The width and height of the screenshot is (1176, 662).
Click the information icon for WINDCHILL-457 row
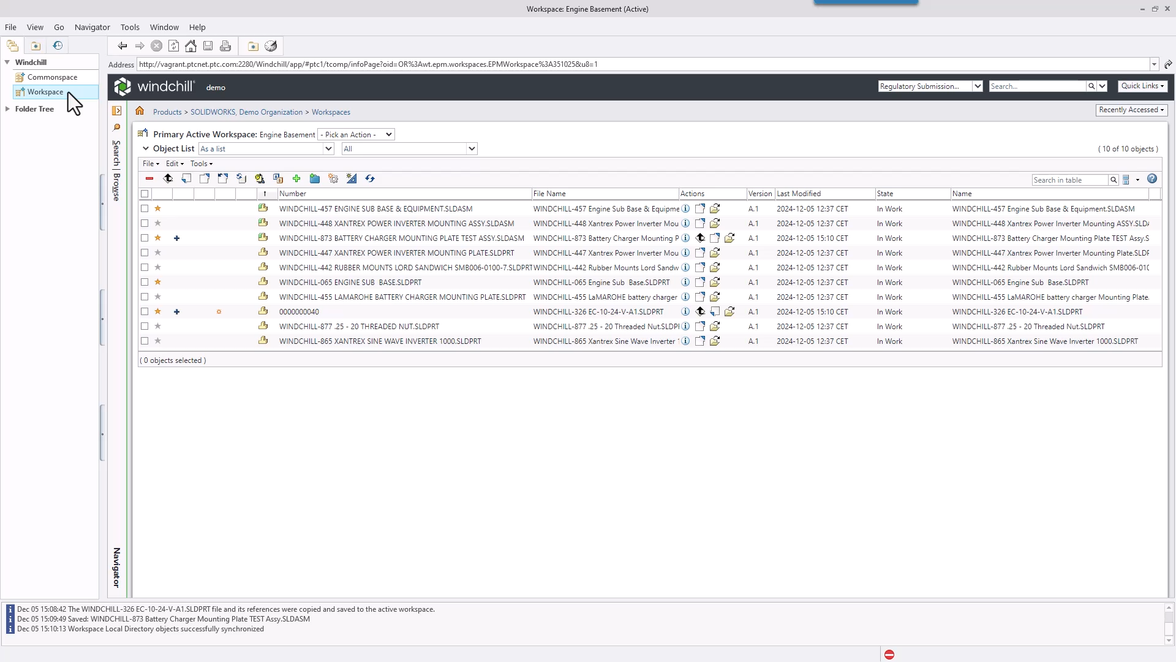(686, 209)
